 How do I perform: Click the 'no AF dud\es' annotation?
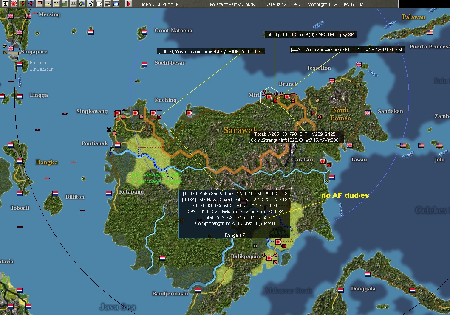[x=345, y=195]
